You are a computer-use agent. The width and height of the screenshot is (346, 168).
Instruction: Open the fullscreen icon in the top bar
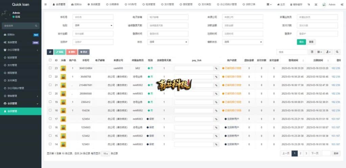point(316,5)
